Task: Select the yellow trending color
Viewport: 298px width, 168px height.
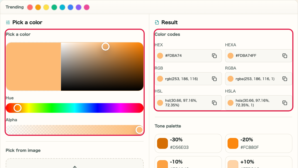Action: click(x=46, y=7)
